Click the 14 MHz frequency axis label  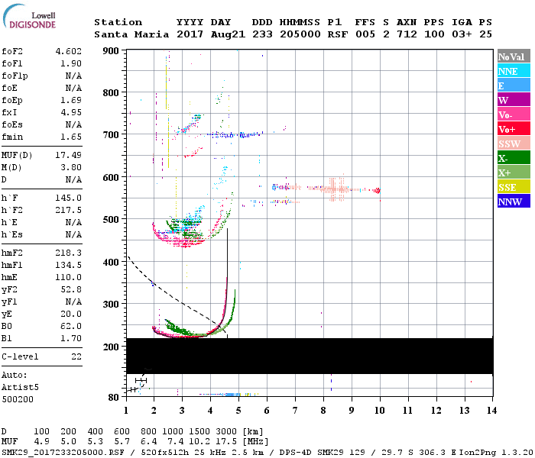pos(491,411)
